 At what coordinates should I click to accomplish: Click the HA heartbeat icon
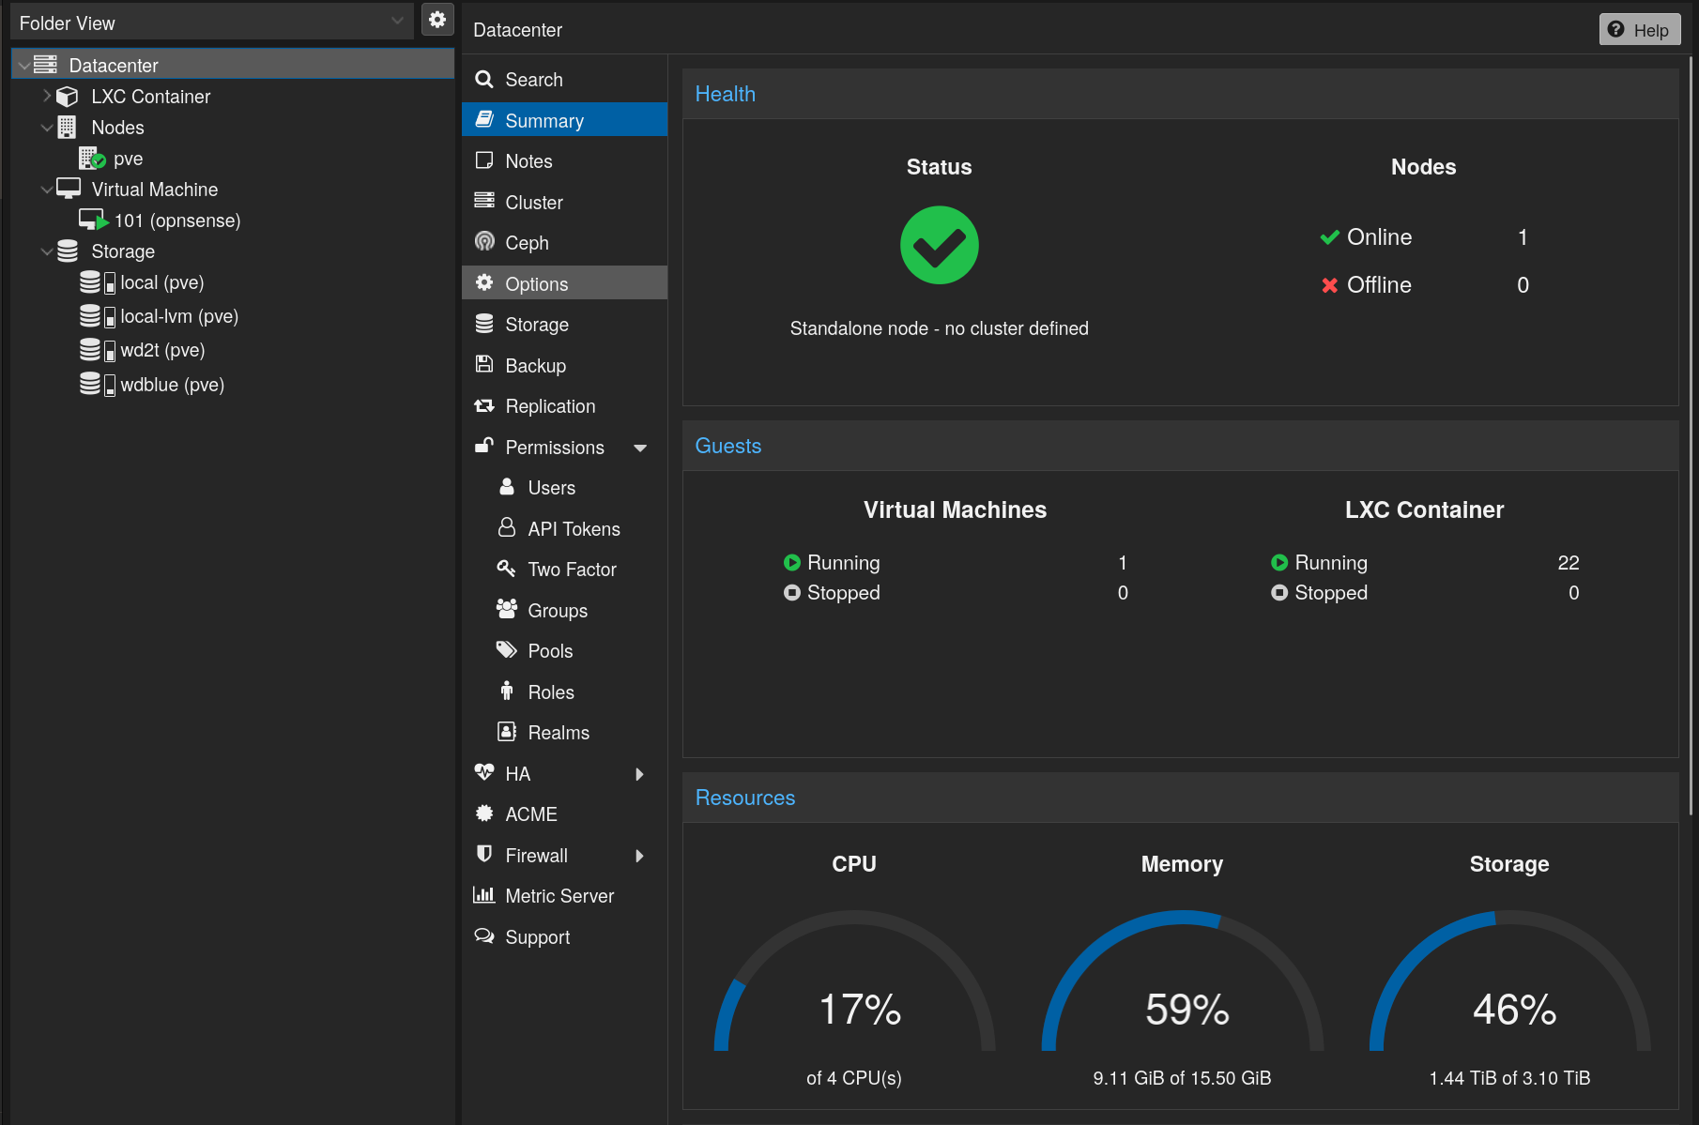click(484, 773)
